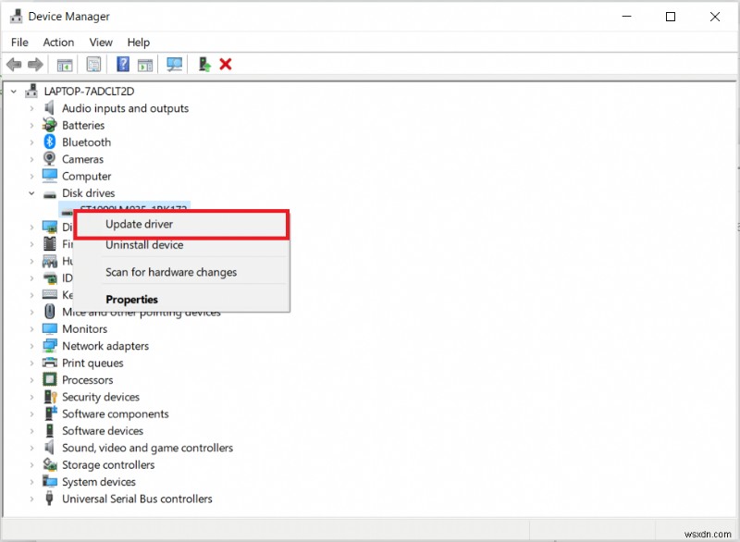Click the Update Driver toolbar icon with green arrow
Image resolution: width=740 pixels, height=542 pixels.
click(x=203, y=64)
